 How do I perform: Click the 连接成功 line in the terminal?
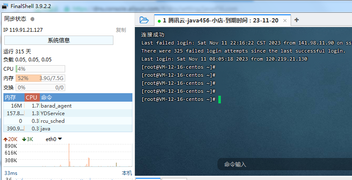153,35
